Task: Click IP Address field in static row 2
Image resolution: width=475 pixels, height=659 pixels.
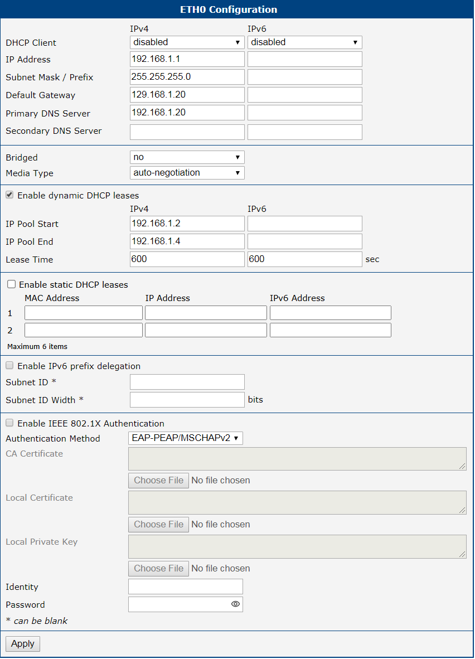Action: point(206,330)
